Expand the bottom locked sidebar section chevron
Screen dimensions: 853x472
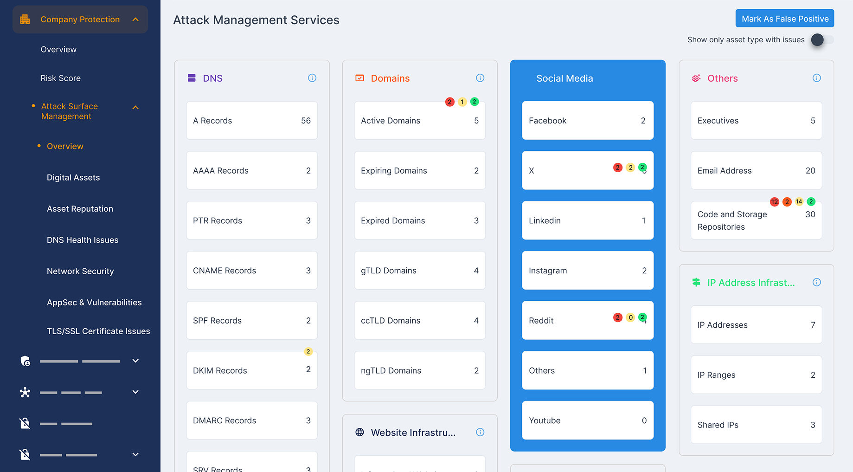135,454
